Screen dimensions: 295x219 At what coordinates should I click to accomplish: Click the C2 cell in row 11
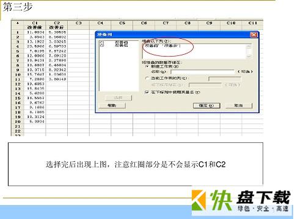(57, 79)
